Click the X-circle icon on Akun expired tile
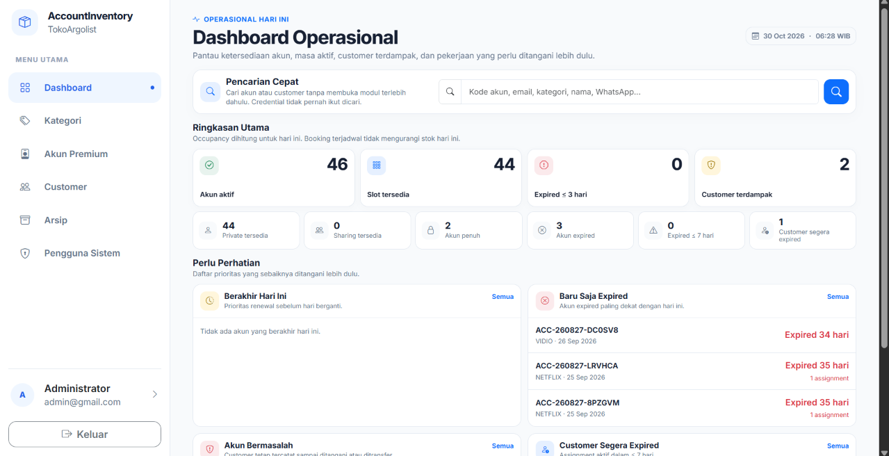889x456 pixels. tap(542, 230)
